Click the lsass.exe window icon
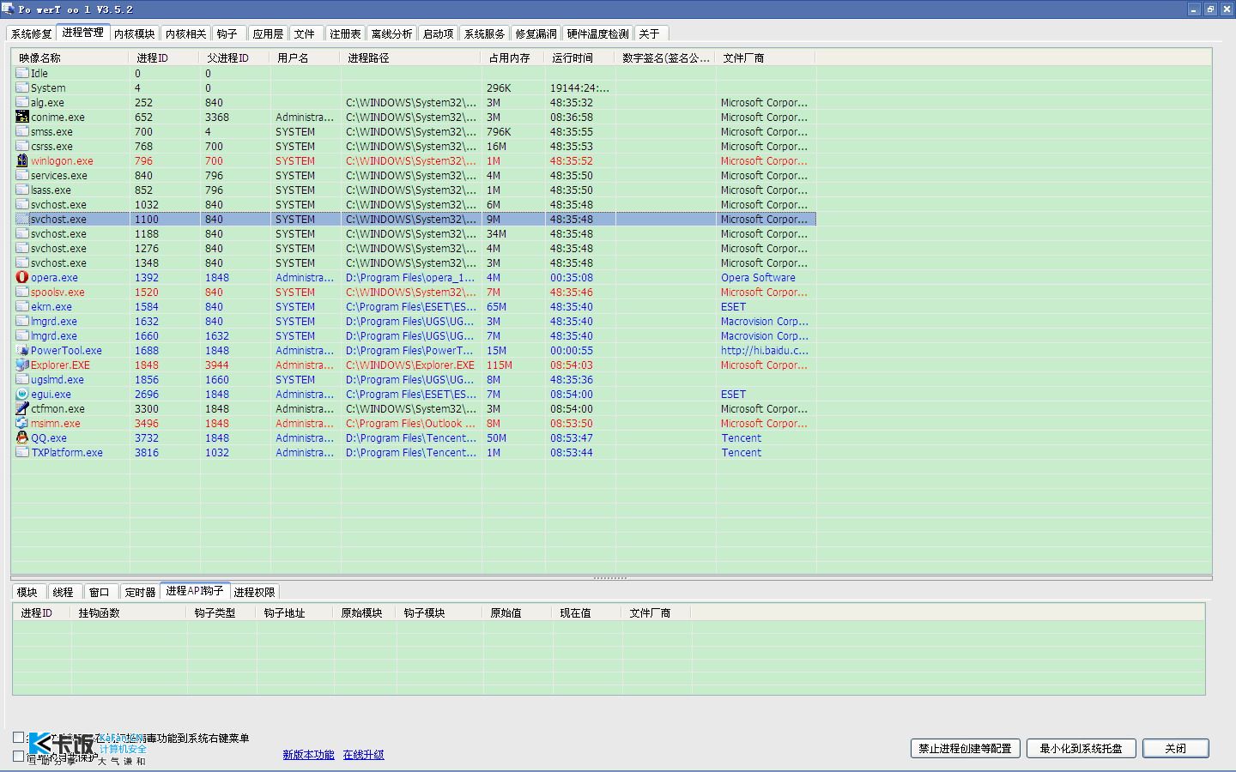1236x772 pixels. click(22, 190)
